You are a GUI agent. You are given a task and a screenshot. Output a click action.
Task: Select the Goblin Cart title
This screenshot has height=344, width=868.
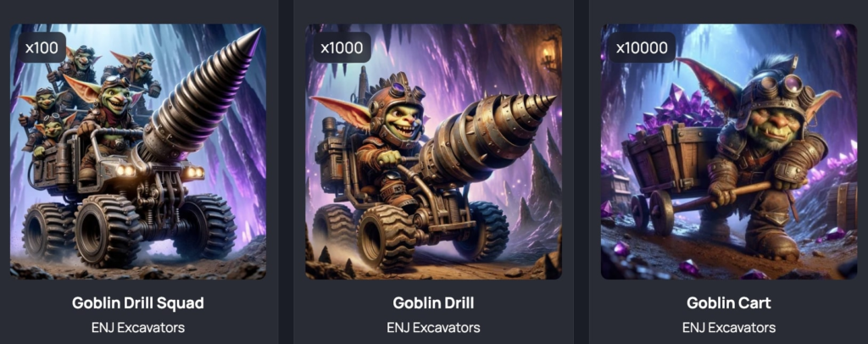pos(729,303)
